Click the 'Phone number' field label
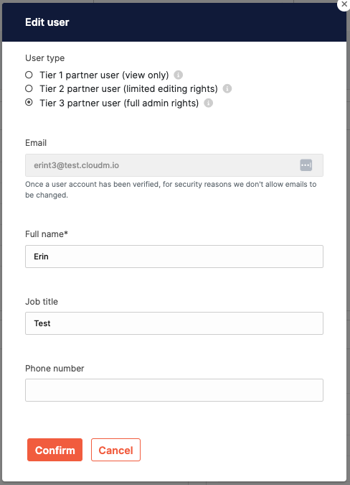350x485 pixels. pos(55,369)
